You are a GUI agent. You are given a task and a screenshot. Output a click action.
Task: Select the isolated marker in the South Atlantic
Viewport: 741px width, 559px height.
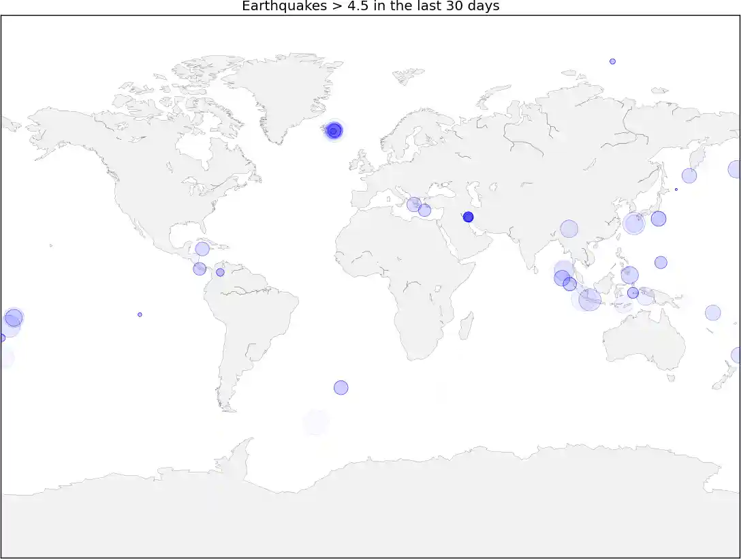(x=341, y=387)
